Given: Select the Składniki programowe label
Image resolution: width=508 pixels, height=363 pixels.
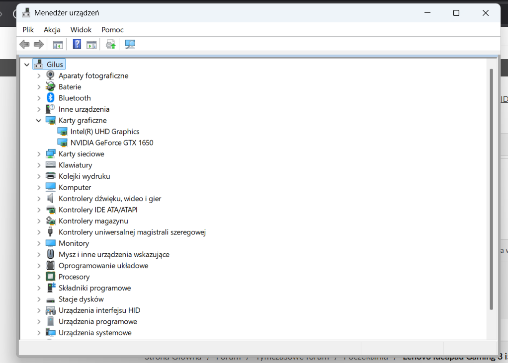Looking at the screenshot, I should coord(94,288).
